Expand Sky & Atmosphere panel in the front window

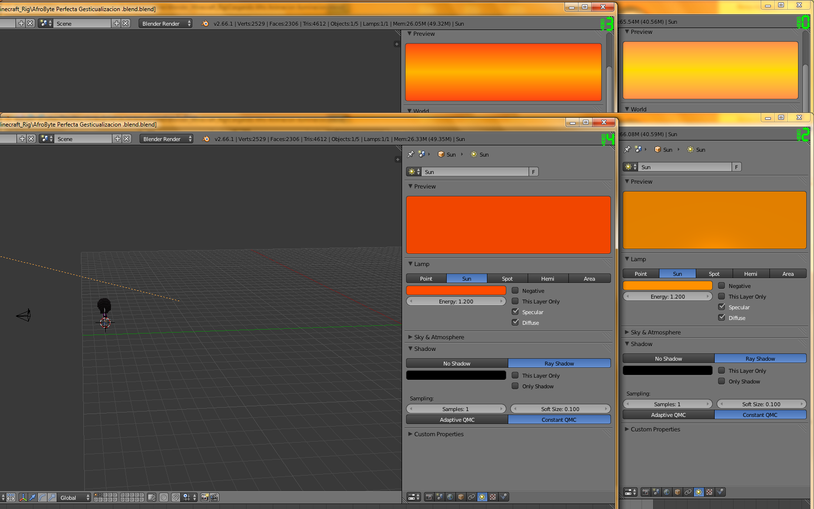pos(438,337)
